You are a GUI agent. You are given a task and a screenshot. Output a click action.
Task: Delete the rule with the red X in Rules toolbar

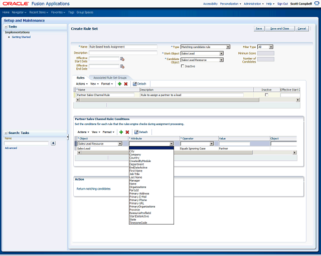(126, 83)
